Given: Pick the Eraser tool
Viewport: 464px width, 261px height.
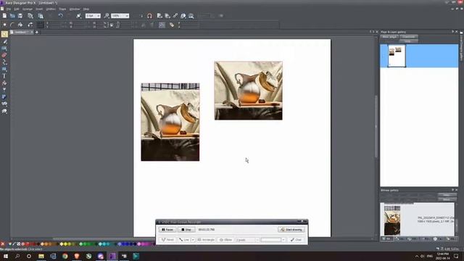Looking at the screenshot, I should click(4, 55).
